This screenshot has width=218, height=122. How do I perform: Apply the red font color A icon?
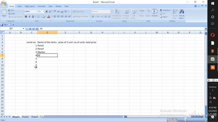click(x=48, y=17)
